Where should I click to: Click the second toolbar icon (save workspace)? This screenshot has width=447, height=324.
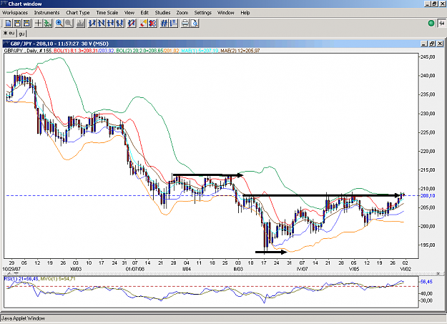pyautogui.click(x=17, y=24)
